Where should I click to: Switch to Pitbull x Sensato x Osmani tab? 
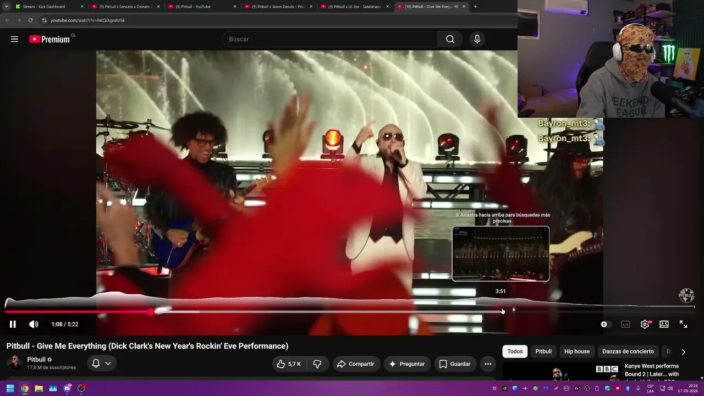coord(127,7)
